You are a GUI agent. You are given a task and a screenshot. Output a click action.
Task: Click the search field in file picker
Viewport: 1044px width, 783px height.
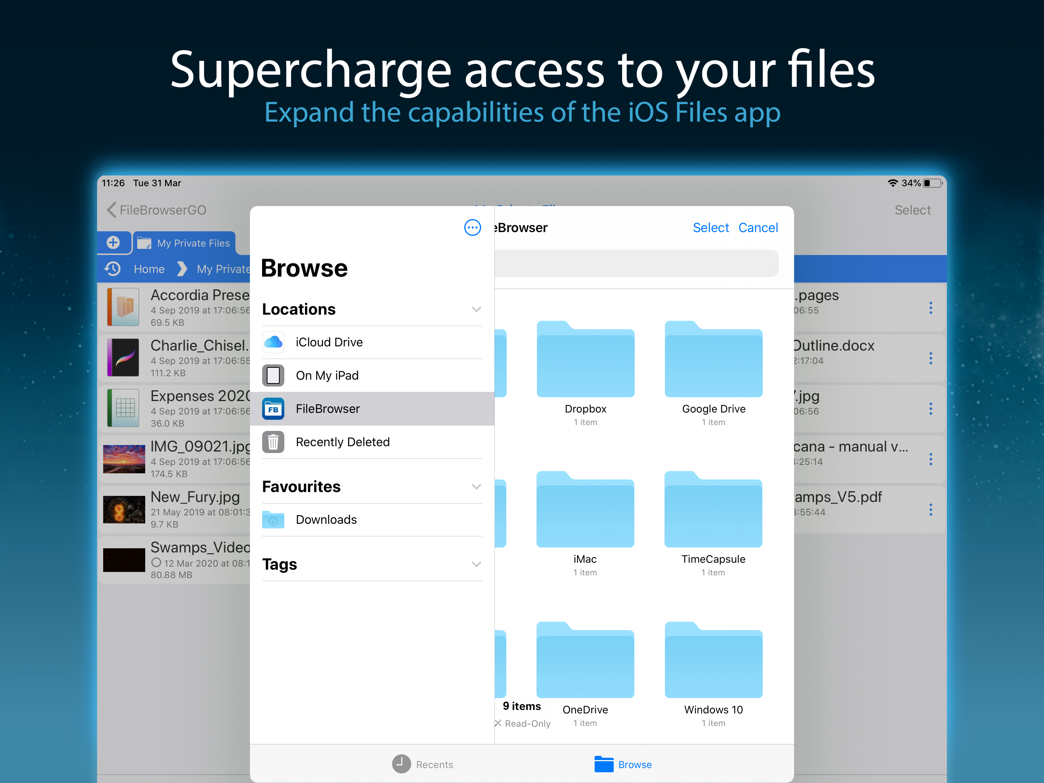pos(636,263)
